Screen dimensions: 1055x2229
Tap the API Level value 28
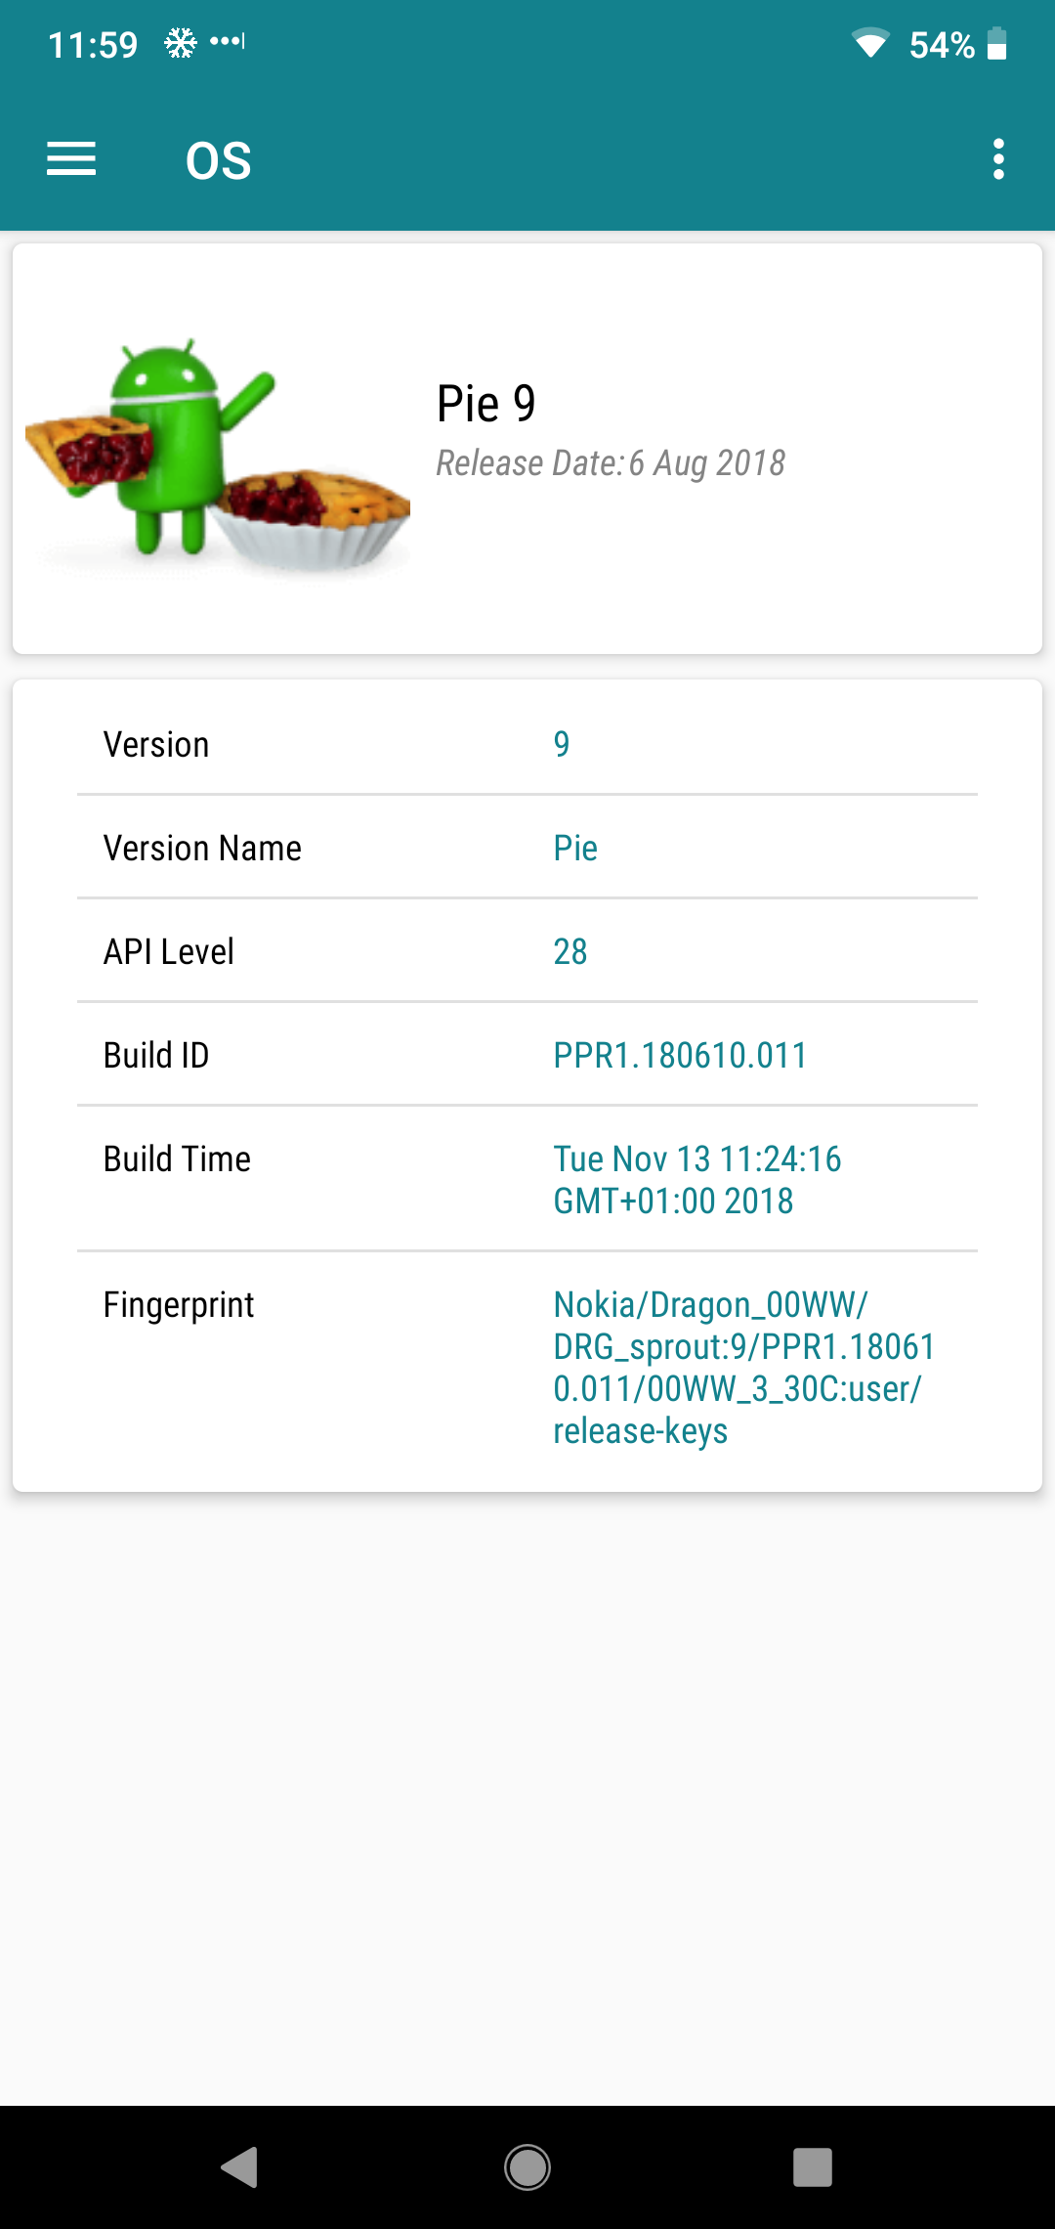[570, 951]
